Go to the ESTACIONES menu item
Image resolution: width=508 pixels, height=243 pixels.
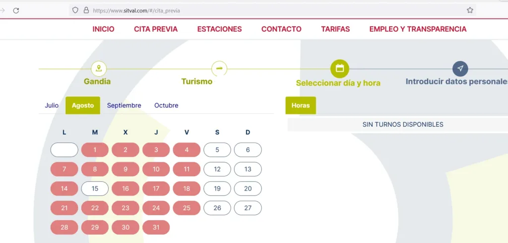tap(219, 29)
